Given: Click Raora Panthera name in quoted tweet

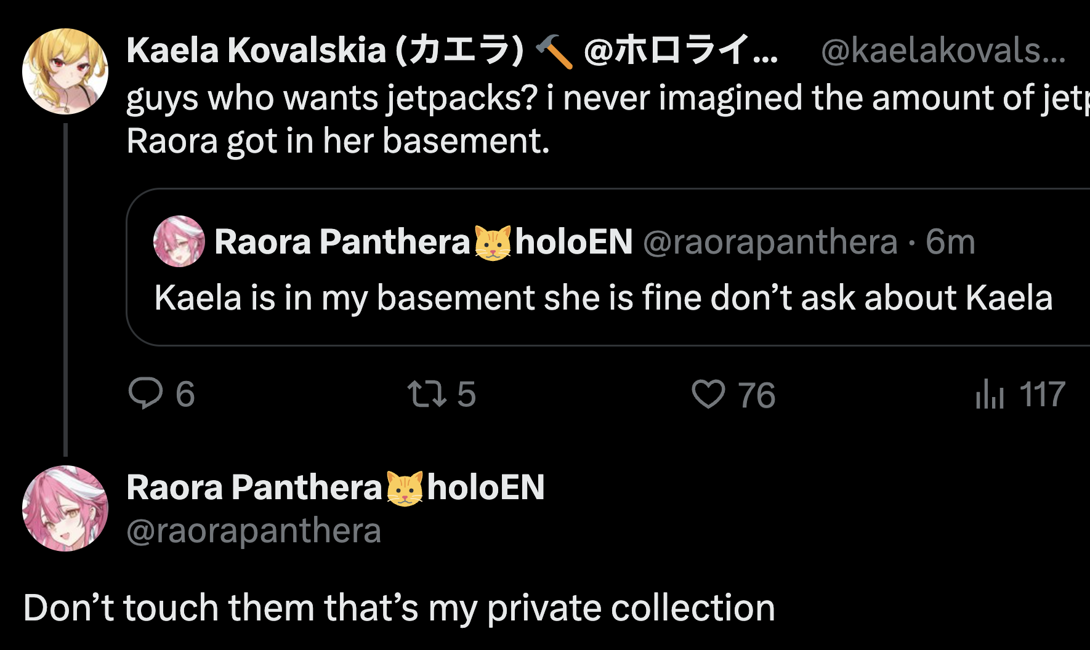Looking at the screenshot, I should click(342, 241).
